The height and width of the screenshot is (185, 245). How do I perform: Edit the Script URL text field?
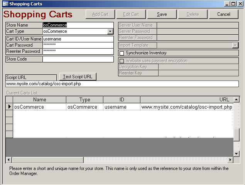pos(122,84)
